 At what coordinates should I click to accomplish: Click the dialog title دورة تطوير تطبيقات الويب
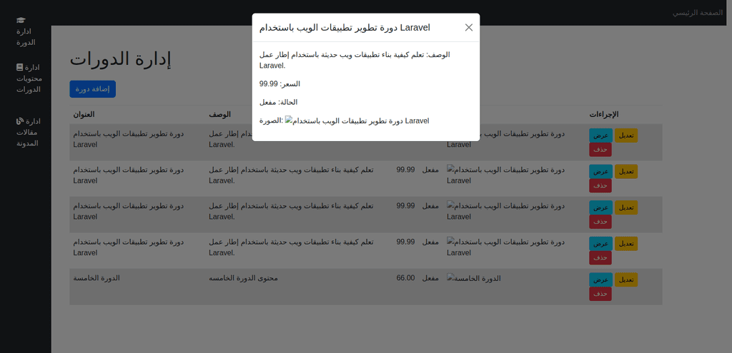point(345,28)
